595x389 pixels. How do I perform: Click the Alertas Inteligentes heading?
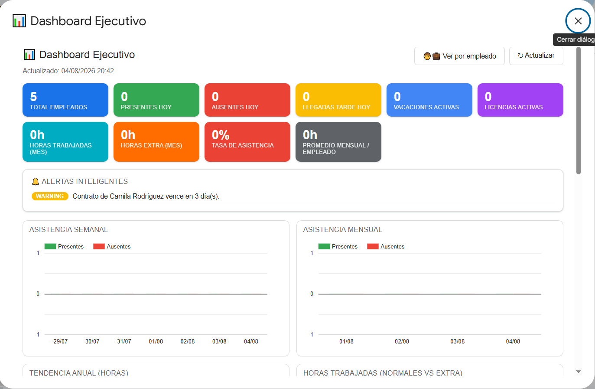[85, 181]
